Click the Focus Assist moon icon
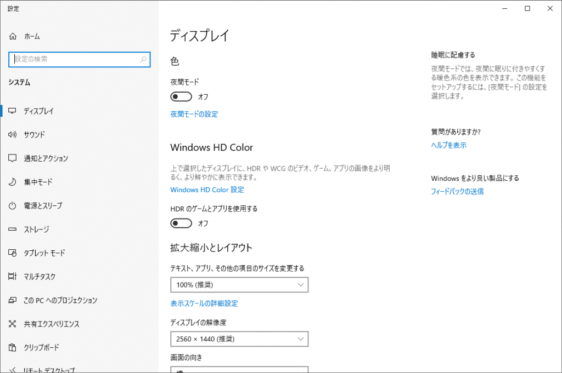The image size is (562, 373). tap(13, 182)
